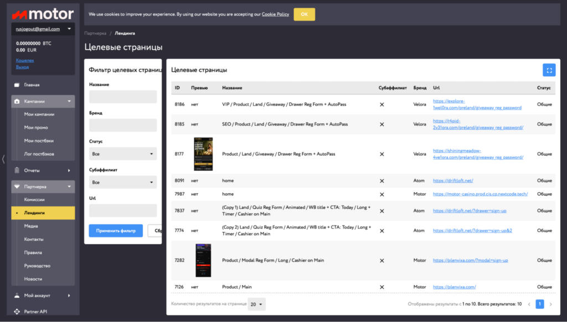
Task: Click the Субаффилиат X mark for row 8186
Action: click(x=382, y=104)
